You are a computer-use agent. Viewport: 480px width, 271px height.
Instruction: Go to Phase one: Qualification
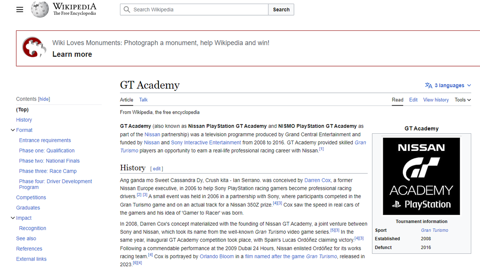pos(47,151)
